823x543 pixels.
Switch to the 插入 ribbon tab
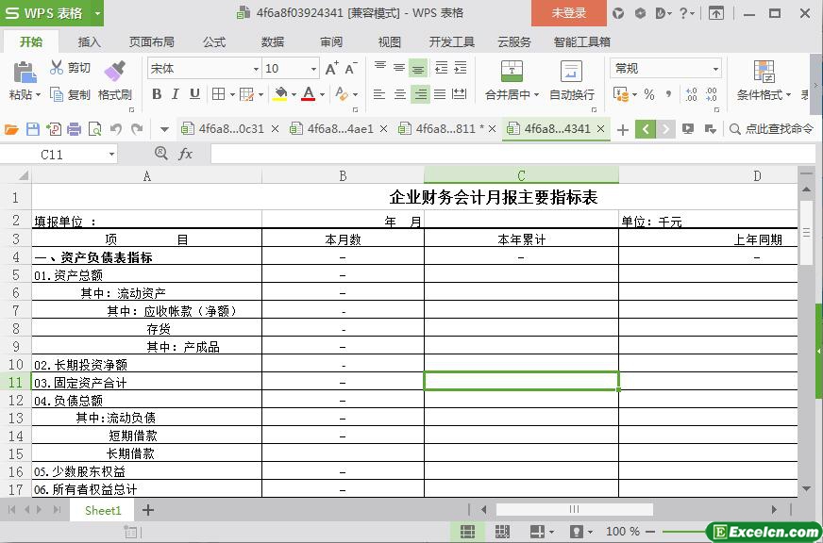pos(89,41)
